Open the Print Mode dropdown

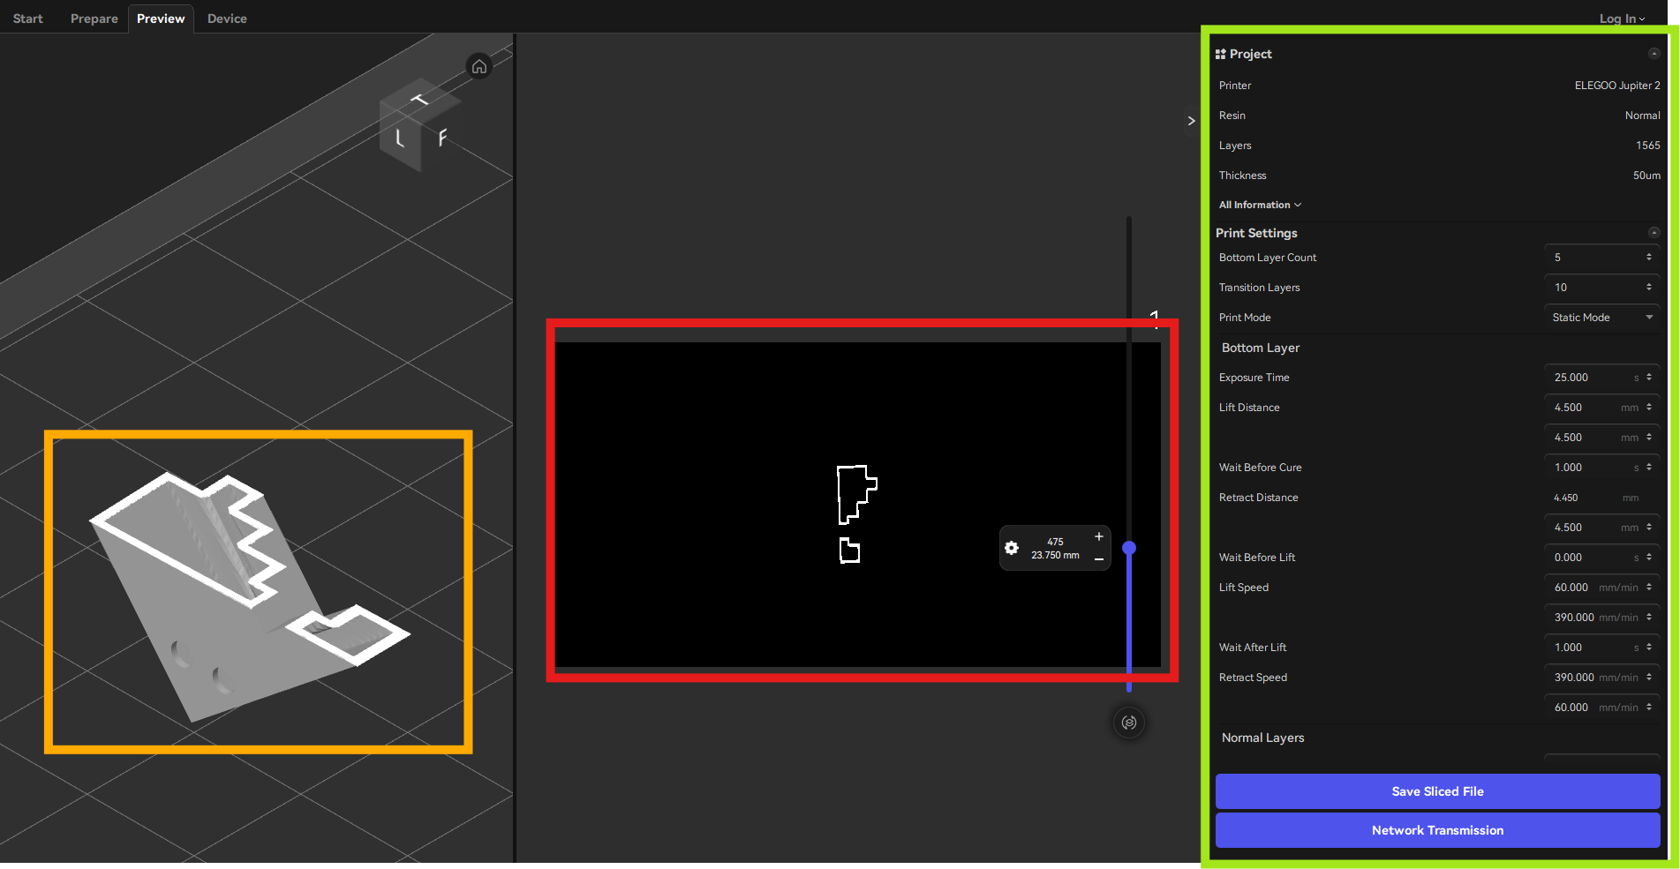click(x=1601, y=318)
